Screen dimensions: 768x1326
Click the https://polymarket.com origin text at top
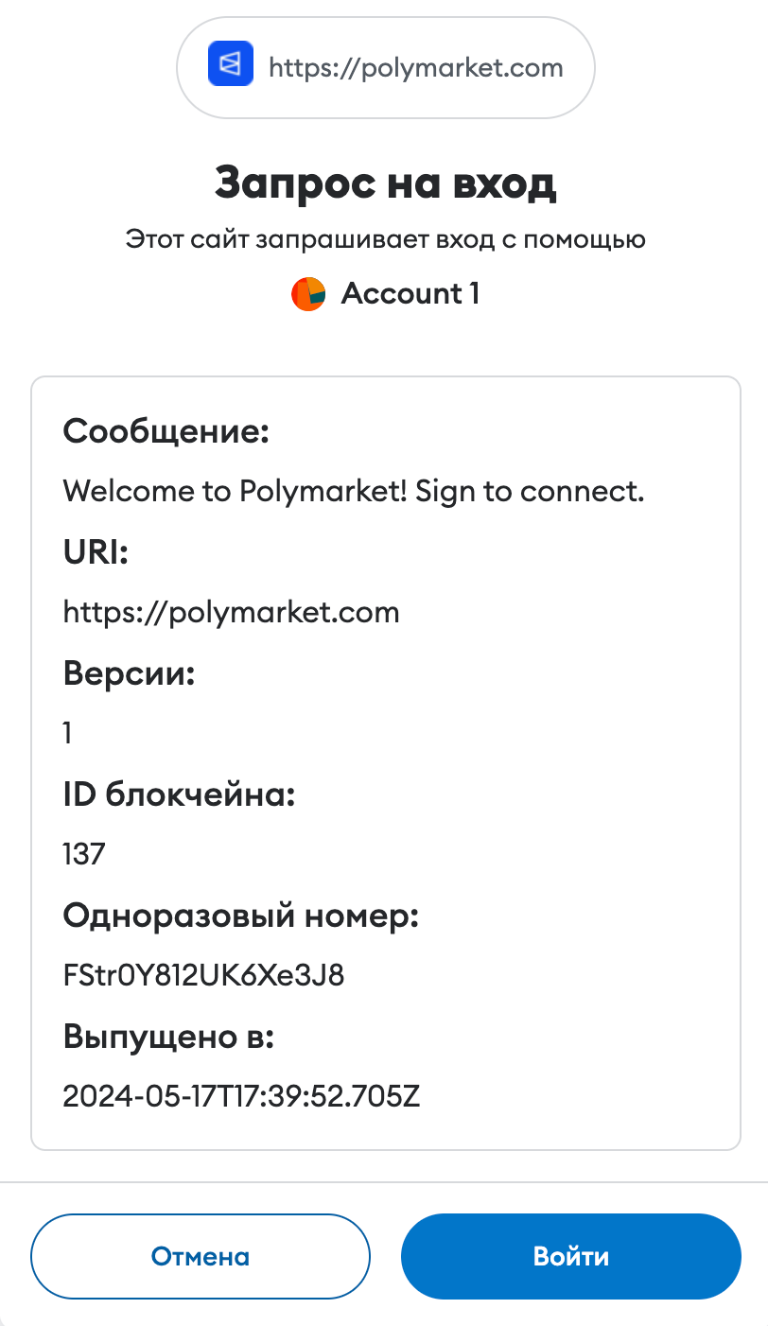tap(416, 67)
